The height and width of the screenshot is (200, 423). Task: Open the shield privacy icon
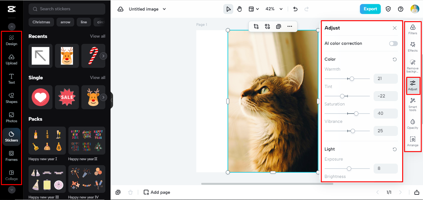coord(389,9)
